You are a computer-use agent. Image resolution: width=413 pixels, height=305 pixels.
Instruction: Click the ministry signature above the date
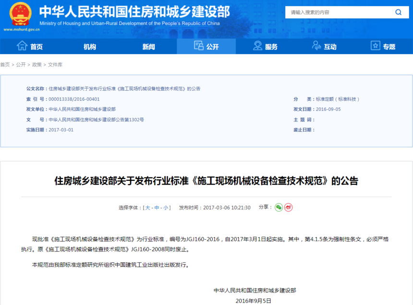pyautogui.click(x=255, y=291)
